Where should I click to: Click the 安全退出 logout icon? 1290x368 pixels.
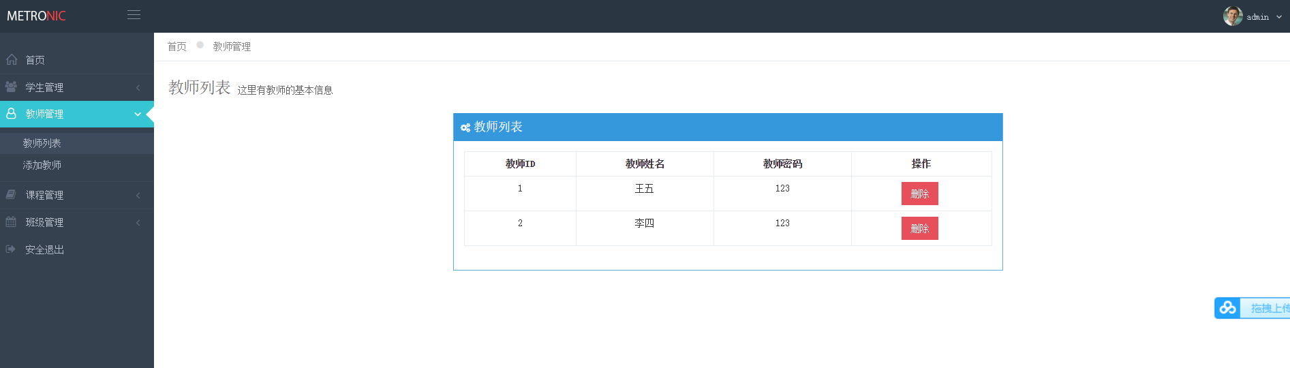pos(11,249)
